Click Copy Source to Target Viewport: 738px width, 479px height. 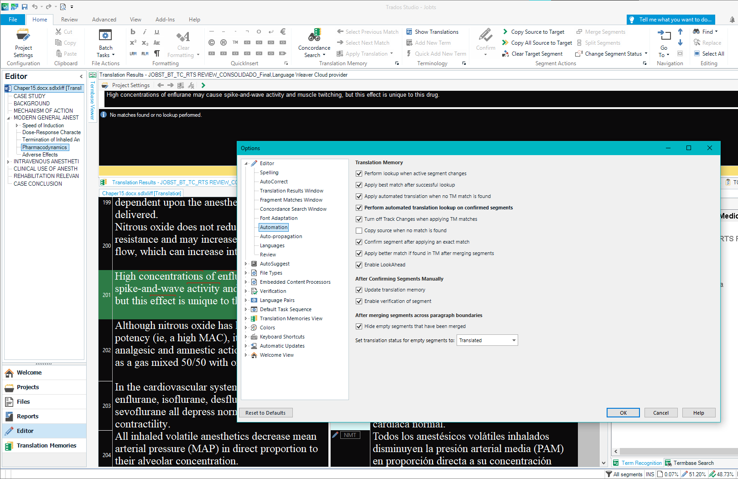coord(533,32)
